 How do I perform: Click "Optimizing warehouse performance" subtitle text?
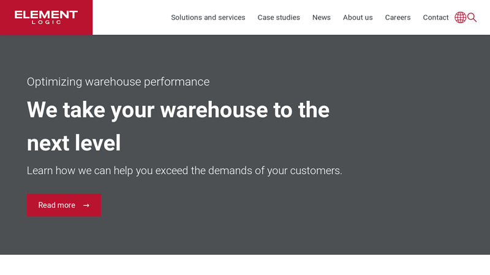118,82
